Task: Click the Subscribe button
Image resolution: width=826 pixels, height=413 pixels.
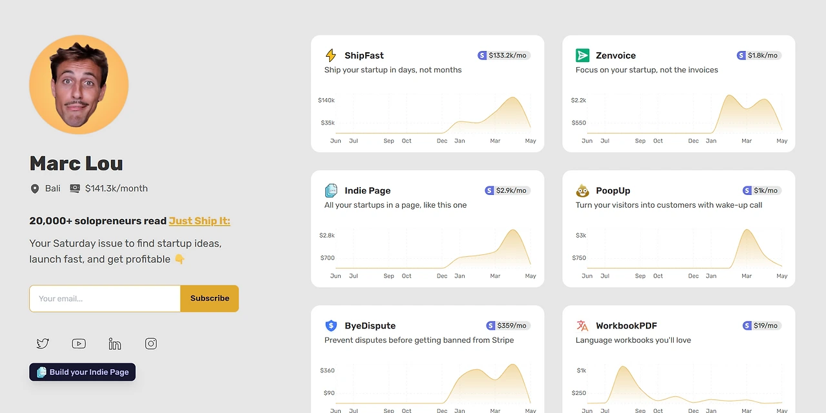Action: pyautogui.click(x=210, y=299)
